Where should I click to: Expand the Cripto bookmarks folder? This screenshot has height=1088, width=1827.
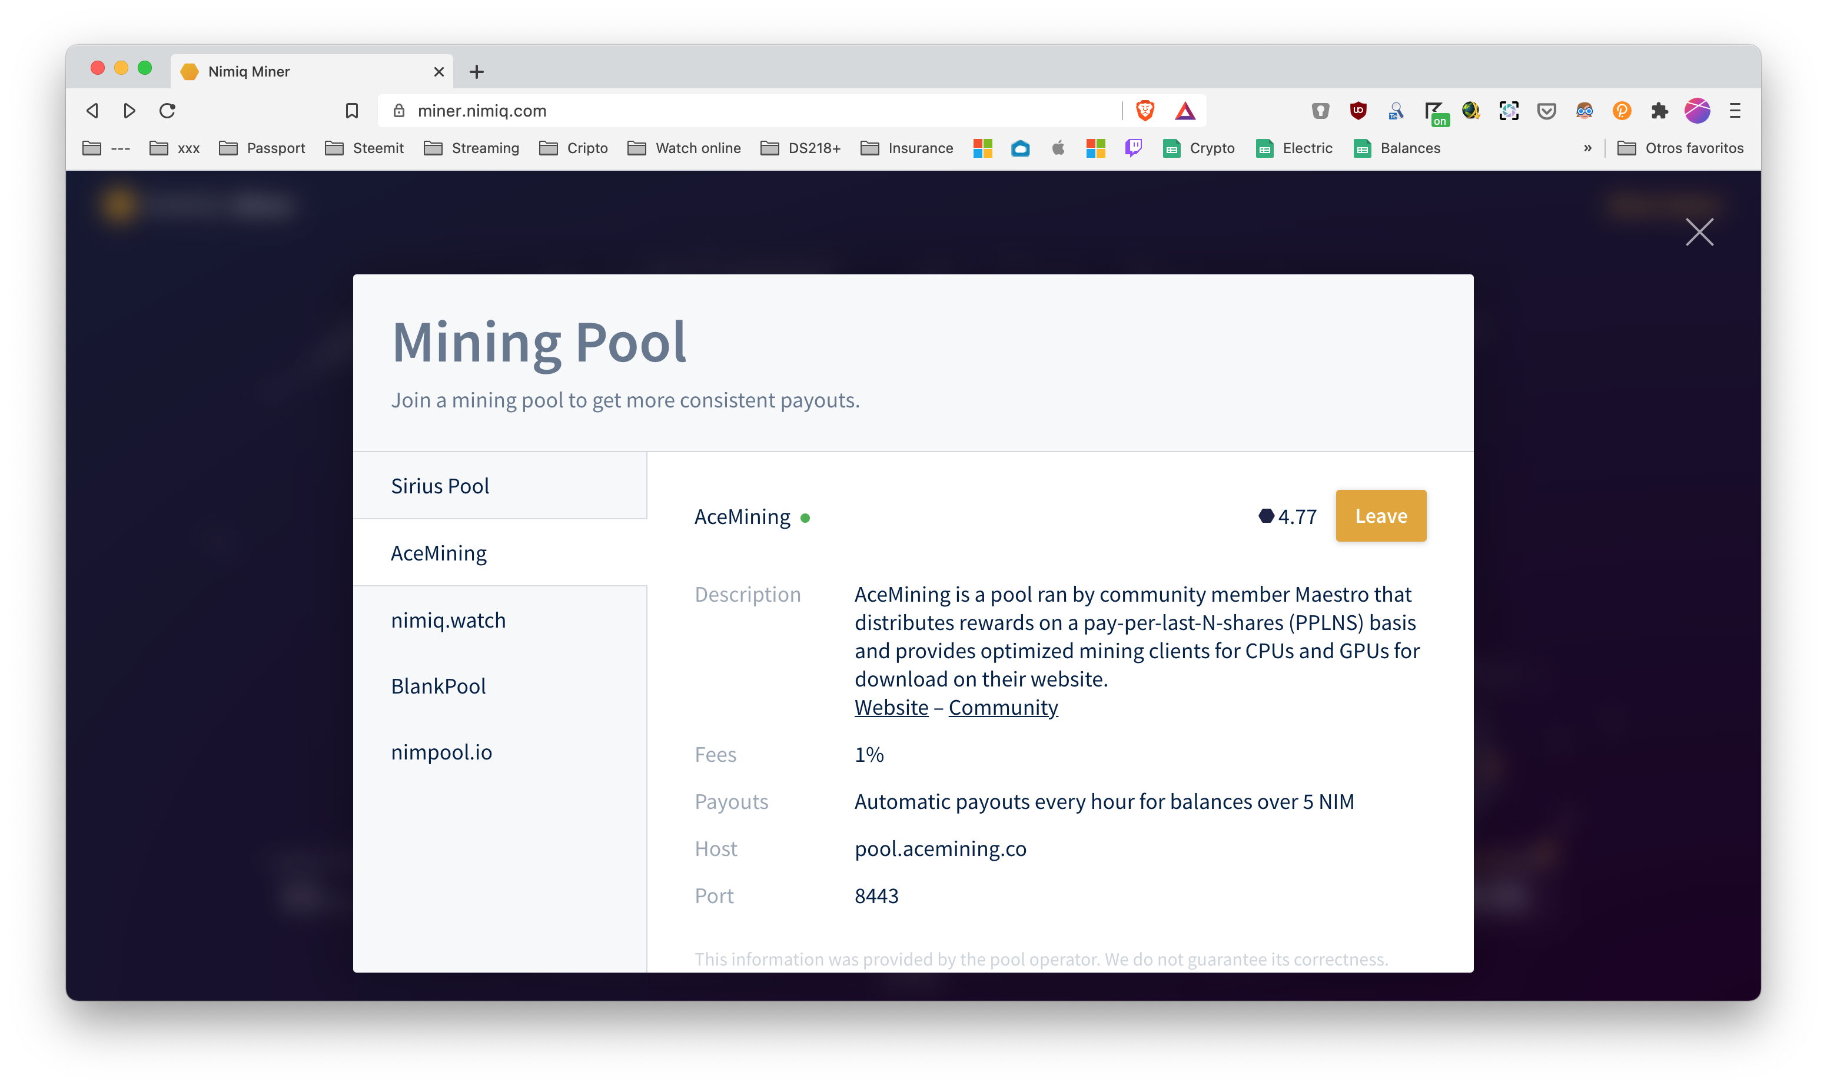(x=573, y=148)
